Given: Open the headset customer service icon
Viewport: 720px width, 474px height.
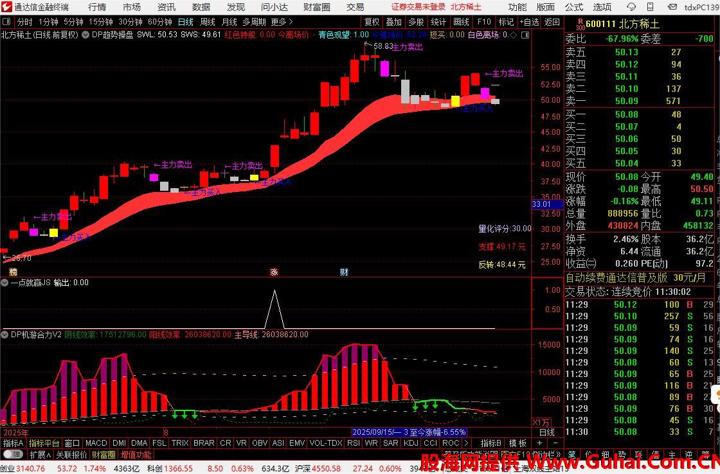Looking at the screenshot, I should coord(631,7).
